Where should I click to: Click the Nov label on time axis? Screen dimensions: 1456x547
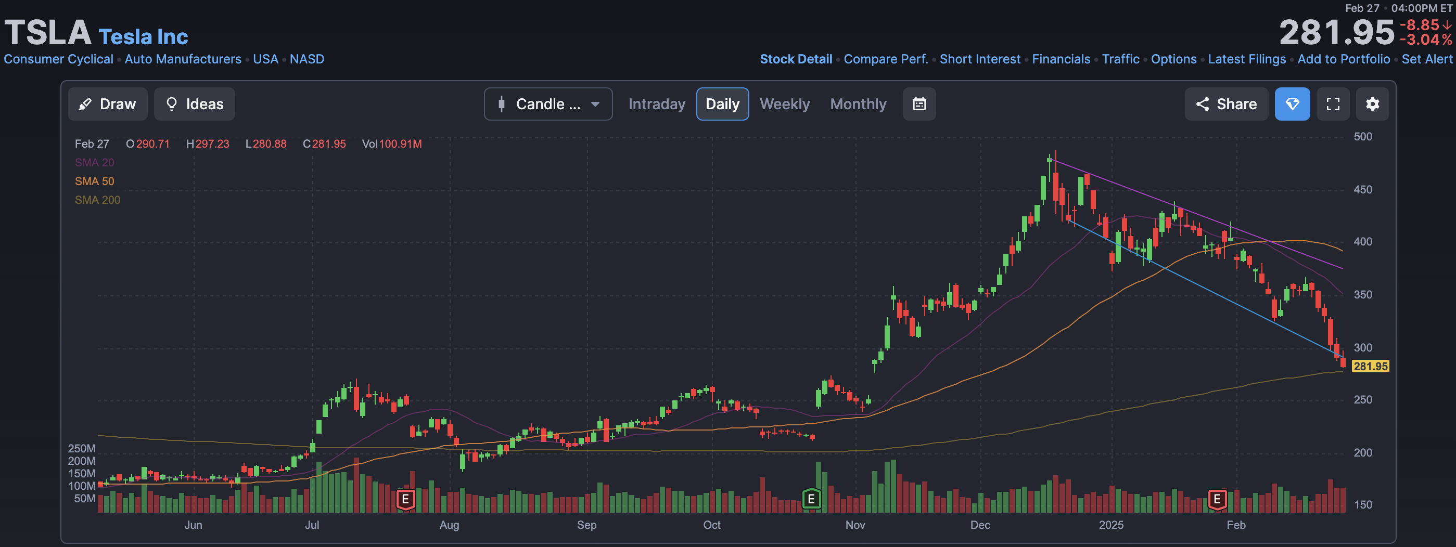click(855, 525)
